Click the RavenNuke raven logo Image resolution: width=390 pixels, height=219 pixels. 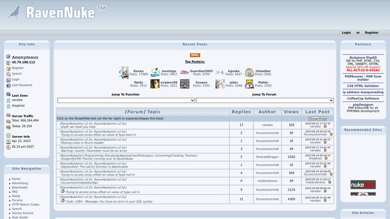[14, 13]
